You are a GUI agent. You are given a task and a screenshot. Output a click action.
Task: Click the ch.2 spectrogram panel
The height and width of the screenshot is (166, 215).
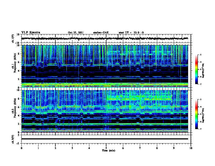click(105, 111)
